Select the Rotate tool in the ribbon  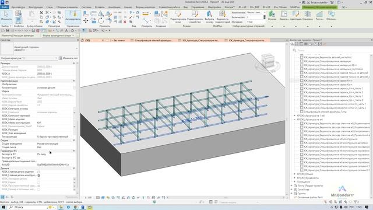(x=101, y=21)
